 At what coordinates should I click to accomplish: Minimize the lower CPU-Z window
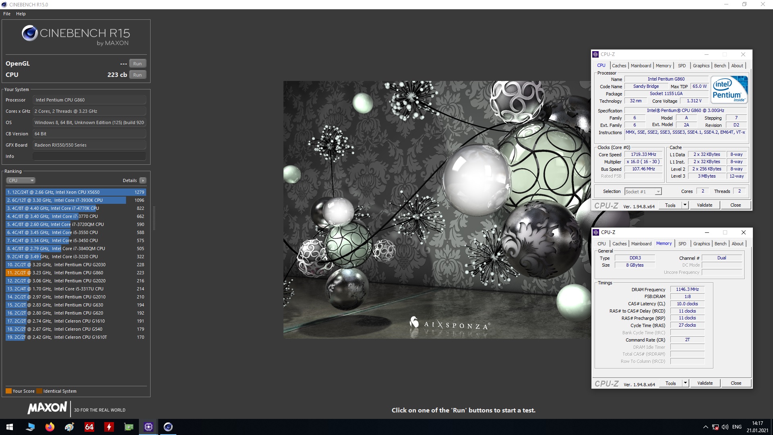(x=707, y=232)
